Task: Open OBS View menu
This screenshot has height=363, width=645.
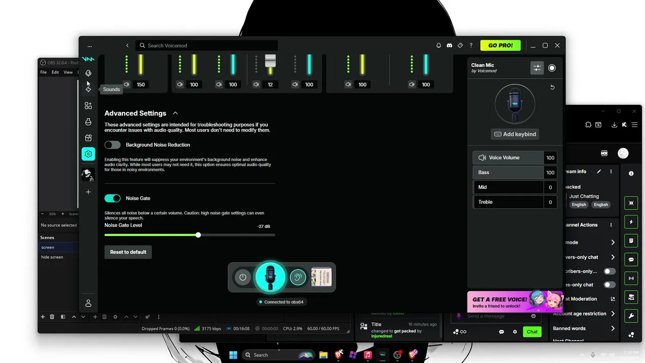Action: pos(68,72)
